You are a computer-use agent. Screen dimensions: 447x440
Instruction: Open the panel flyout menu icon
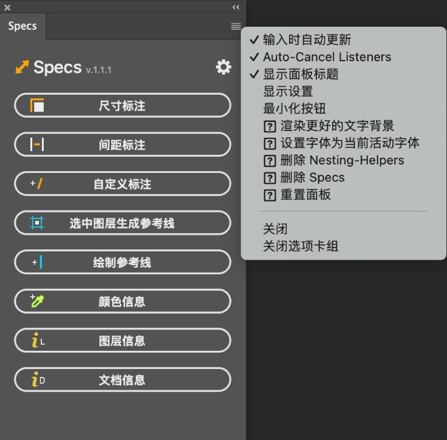[236, 26]
